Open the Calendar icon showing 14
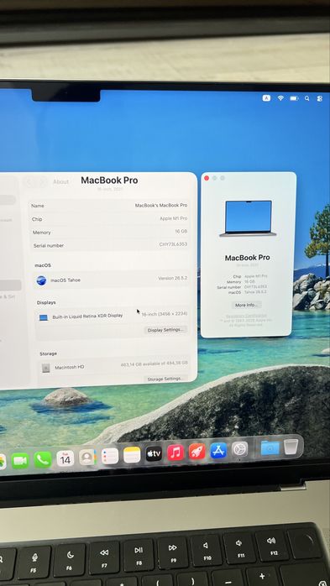 65,458
